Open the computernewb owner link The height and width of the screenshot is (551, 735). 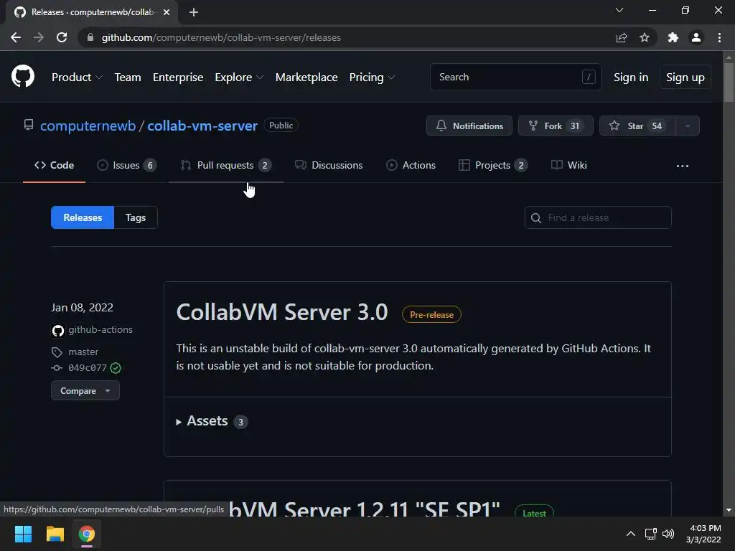88,126
